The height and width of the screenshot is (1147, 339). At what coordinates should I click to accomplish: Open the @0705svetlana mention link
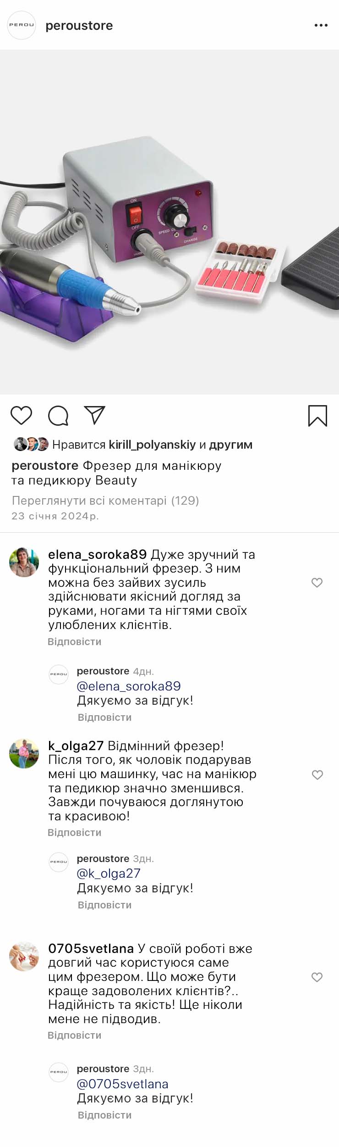123,1084
